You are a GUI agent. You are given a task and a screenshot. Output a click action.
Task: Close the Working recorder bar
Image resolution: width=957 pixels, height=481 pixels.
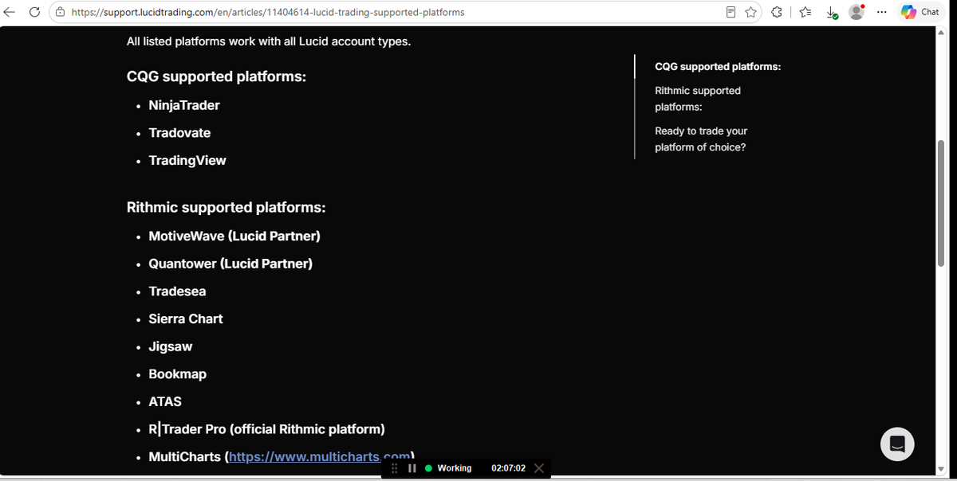point(538,468)
